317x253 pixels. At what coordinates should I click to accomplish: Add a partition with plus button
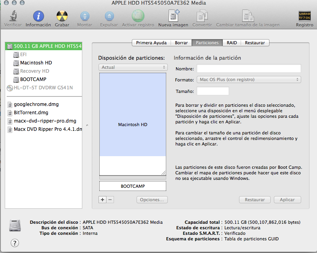[103, 200]
